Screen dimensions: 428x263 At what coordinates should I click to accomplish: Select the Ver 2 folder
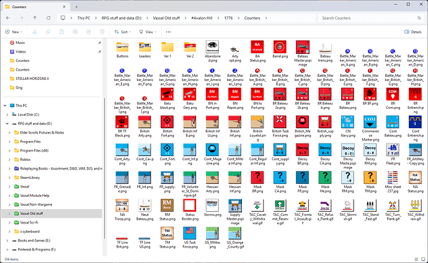pos(190,50)
